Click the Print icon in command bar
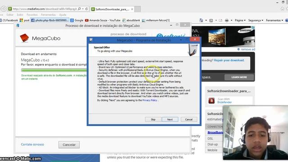 [227, 20]
